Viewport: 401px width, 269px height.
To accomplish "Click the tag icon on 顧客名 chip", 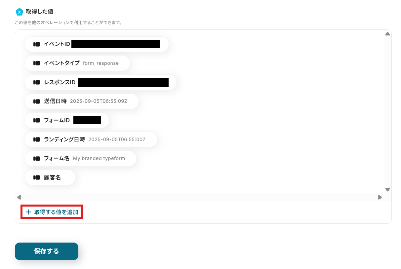I will [x=37, y=178].
